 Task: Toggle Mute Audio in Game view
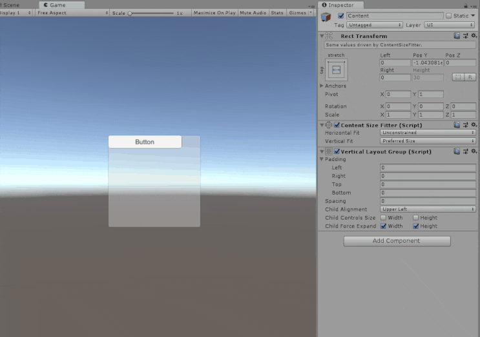point(253,13)
